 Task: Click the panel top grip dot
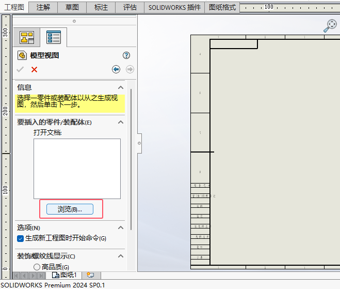click(x=74, y=21)
